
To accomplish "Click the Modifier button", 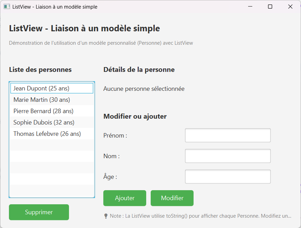I will point(172,198).
